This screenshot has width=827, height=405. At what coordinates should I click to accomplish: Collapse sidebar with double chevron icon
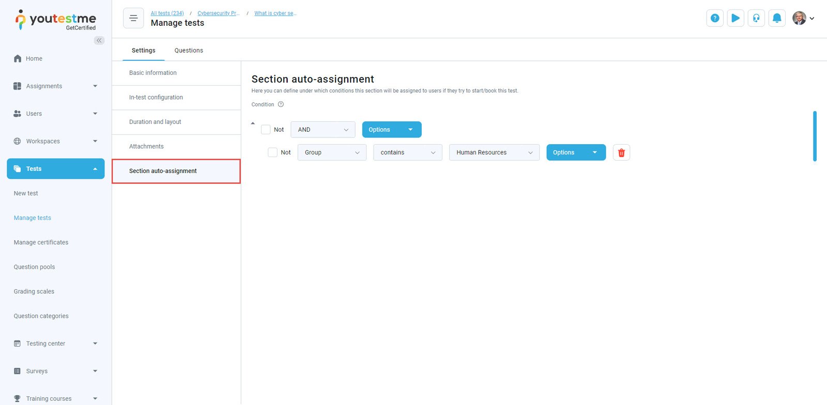pyautogui.click(x=99, y=40)
